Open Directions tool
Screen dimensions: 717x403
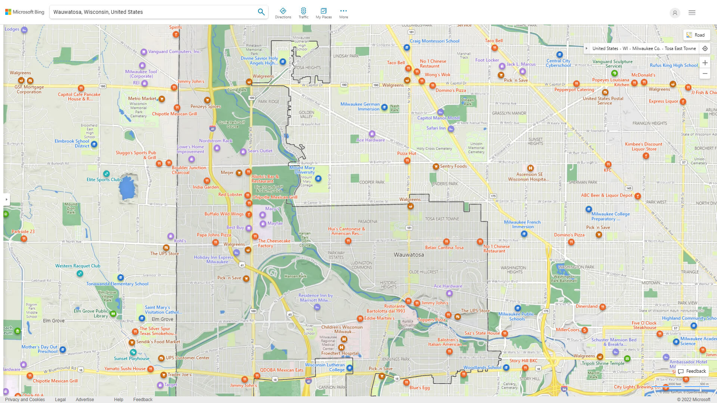283,13
